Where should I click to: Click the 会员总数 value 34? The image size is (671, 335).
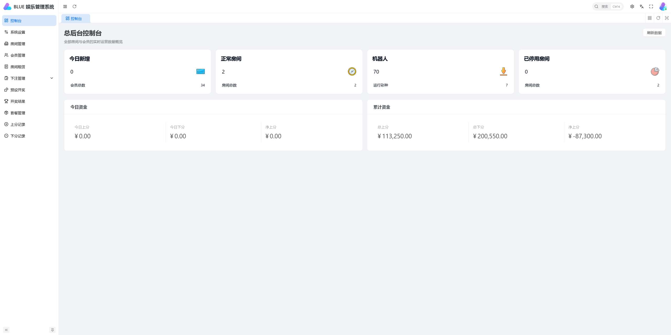(203, 85)
